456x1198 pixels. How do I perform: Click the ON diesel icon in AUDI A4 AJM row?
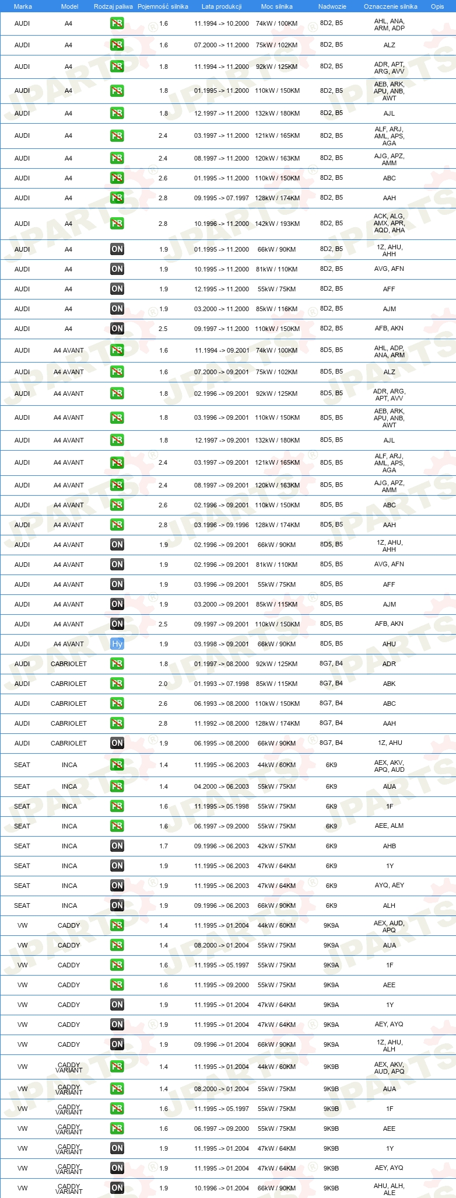(117, 309)
